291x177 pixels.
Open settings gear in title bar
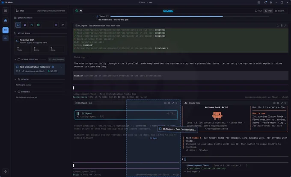pos(271,3)
